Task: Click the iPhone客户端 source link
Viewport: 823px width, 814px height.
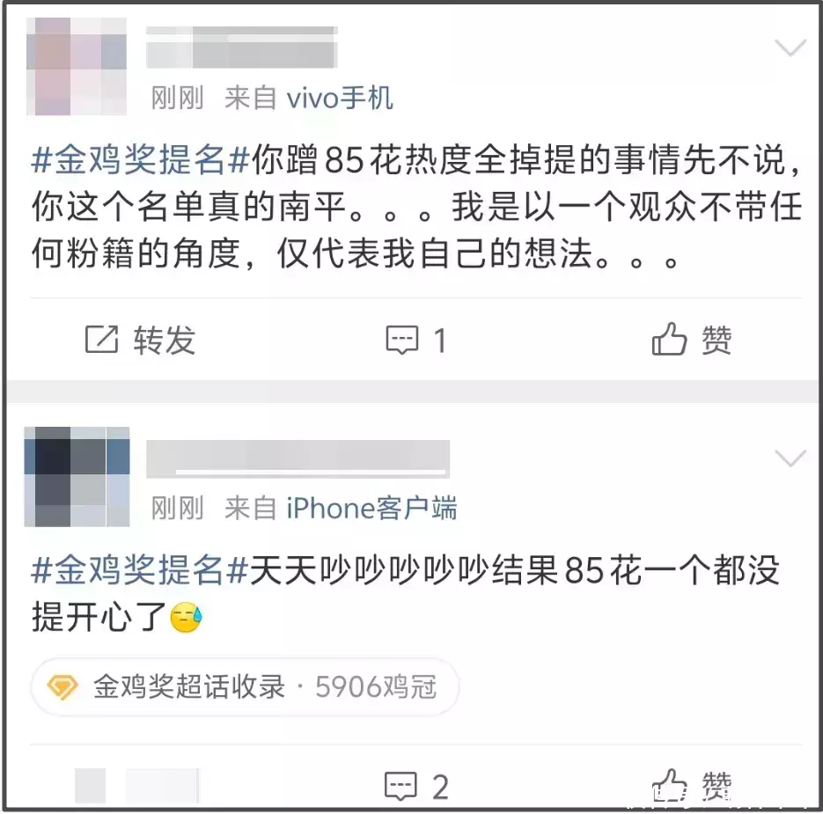Action: (371, 508)
